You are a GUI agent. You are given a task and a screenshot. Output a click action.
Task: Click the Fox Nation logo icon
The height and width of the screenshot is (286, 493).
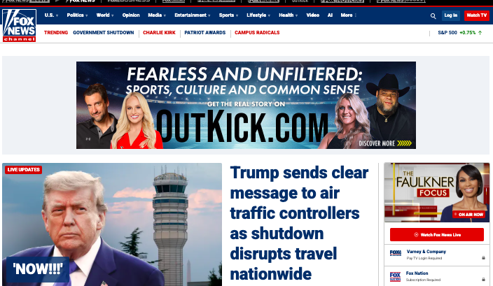tap(395, 277)
